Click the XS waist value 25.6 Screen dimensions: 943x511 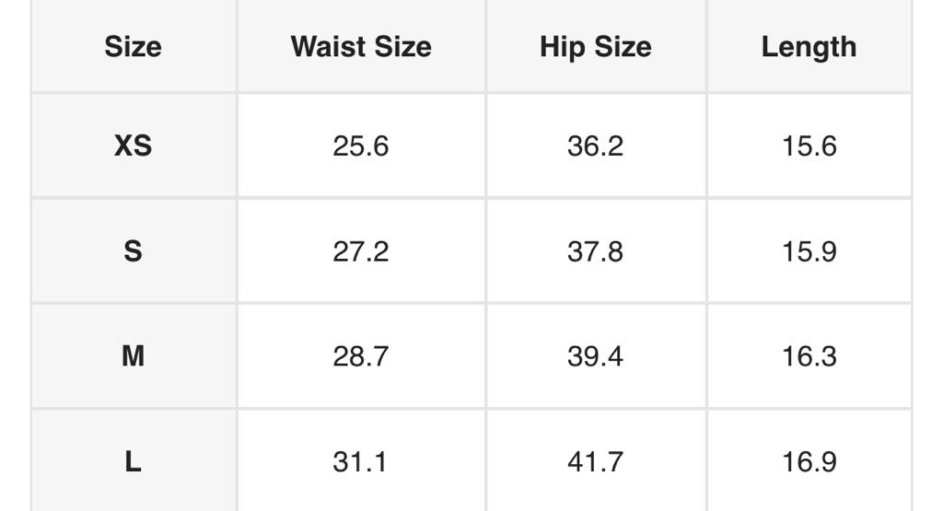(x=361, y=145)
